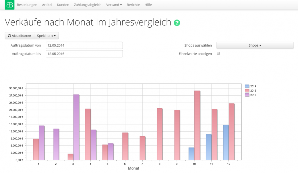Viewport: 298px width, 173px height.
Task: Click the Hilfe navigation link
Action: point(148,5)
